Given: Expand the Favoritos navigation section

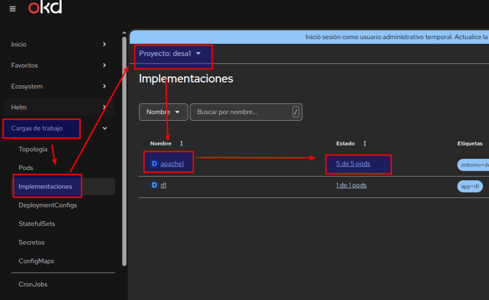Looking at the screenshot, I should pyautogui.click(x=105, y=65).
